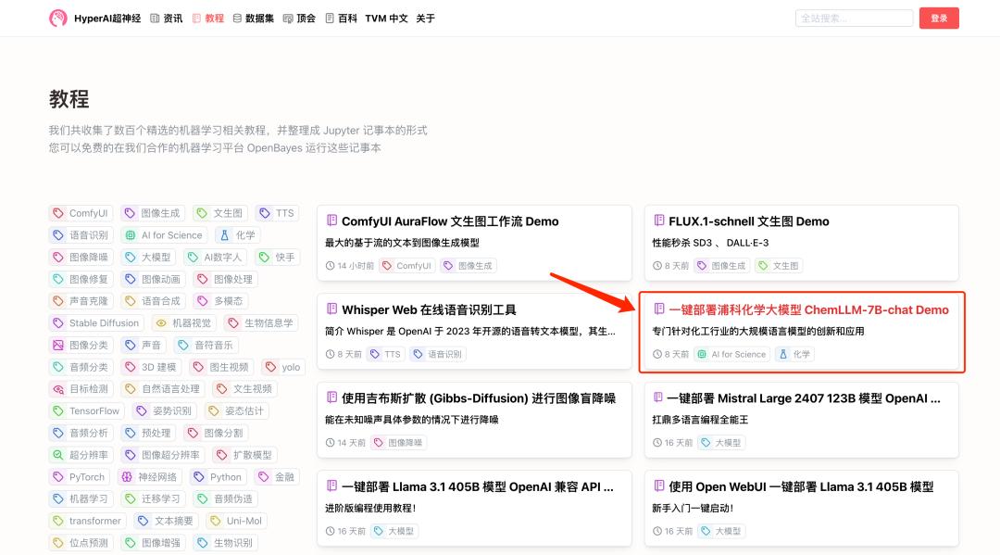Image resolution: width=1000 pixels, height=555 pixels.
Task: Click the 化学 flask icon in sidebar
Action: (224, 235)
